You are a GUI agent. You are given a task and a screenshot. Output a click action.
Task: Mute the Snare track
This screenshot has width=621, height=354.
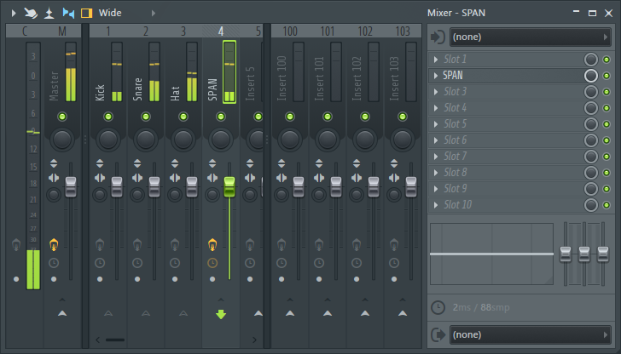[x=146, y=117]
